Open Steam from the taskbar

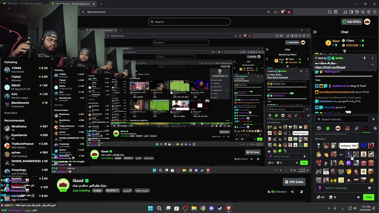tap(220, 208)
